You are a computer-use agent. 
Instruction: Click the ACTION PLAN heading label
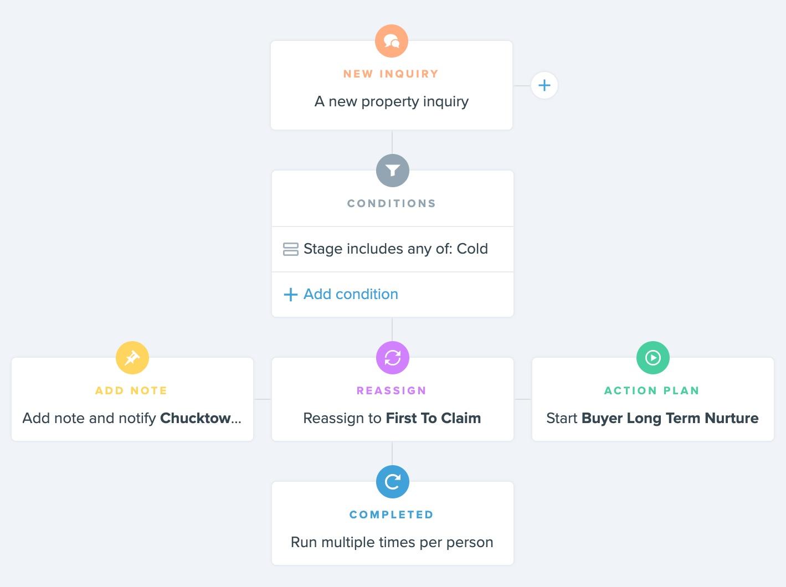coord(652,390)
